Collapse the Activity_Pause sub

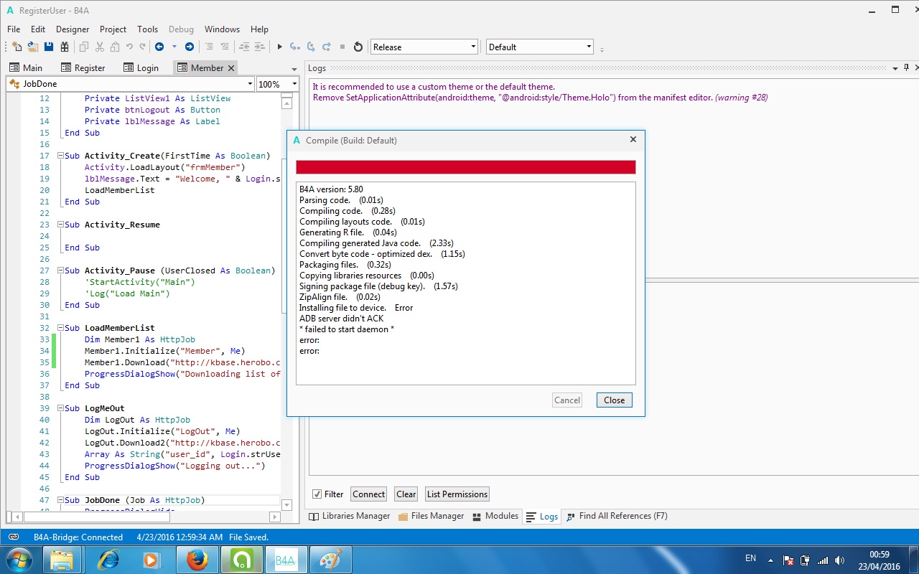[x=61, y=270]
